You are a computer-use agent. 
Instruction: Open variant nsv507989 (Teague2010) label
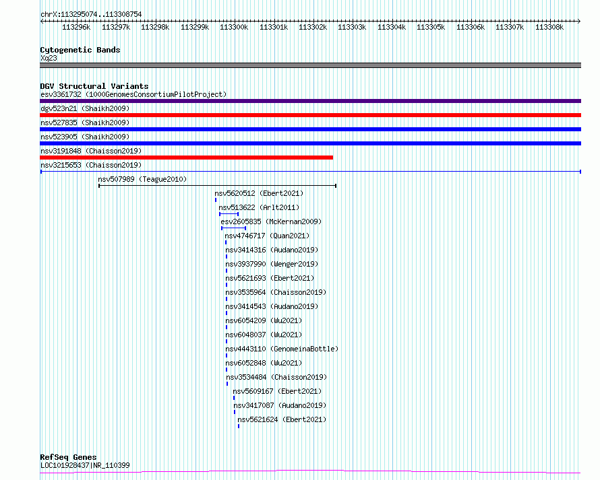pyautogui.click(x=142, y=179)
